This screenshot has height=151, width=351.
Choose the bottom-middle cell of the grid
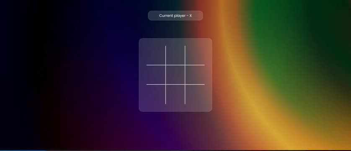175,94
